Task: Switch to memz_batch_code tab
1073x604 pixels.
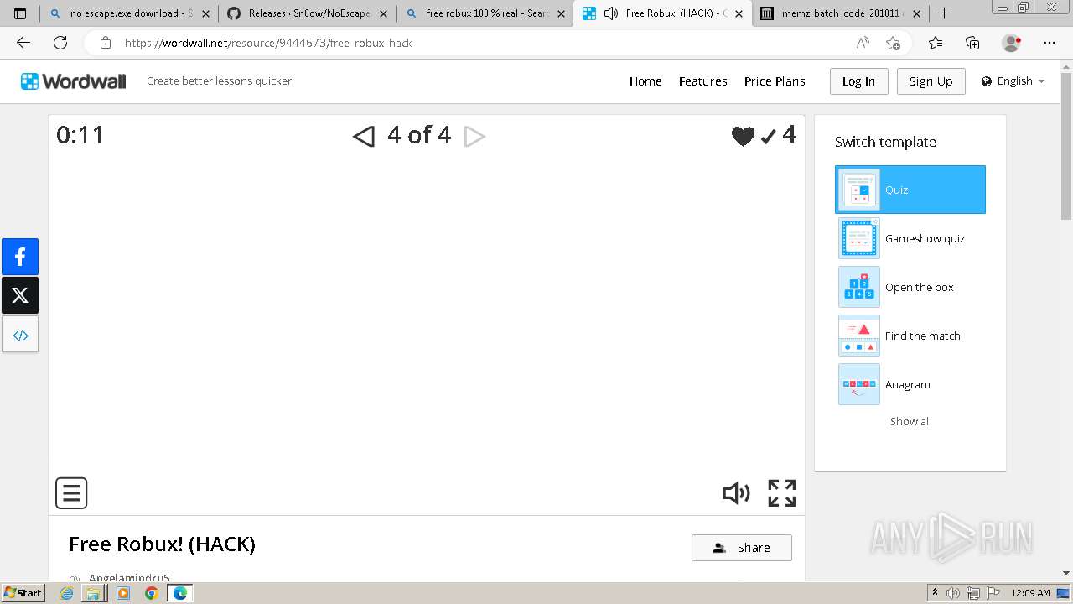Action: 840,13
